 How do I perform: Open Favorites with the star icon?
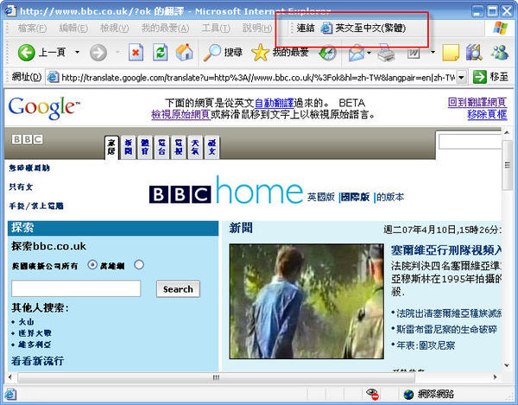pos(260,53)
